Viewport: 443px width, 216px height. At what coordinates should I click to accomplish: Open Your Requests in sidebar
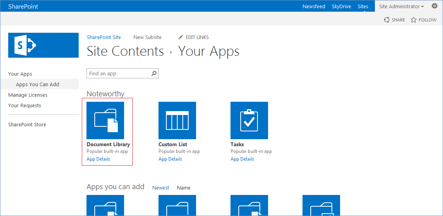[25, 105]
